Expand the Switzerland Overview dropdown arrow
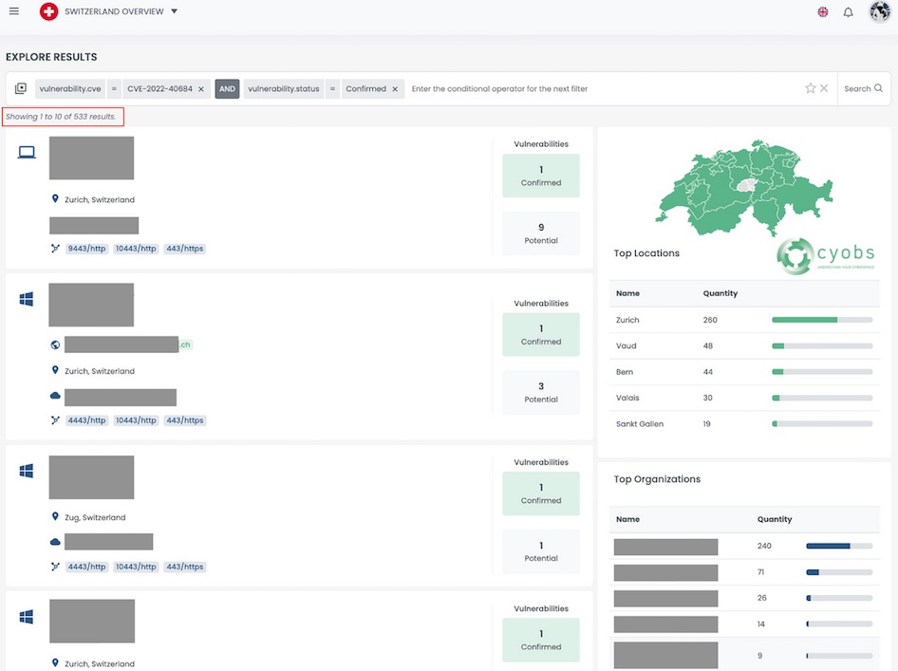The image size is (898, 671). [x=174, y=11]
